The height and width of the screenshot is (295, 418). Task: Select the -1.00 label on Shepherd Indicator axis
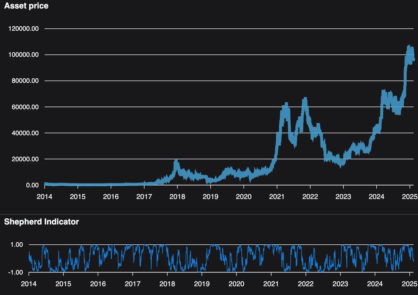point(16,272)
